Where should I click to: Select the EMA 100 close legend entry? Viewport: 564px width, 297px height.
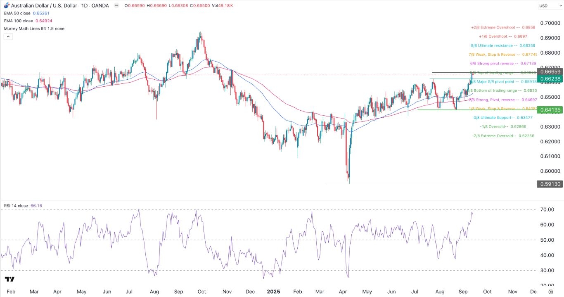(x=18, y=21)
